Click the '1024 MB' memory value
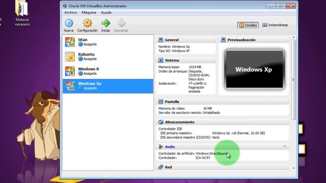 [195, 67]
